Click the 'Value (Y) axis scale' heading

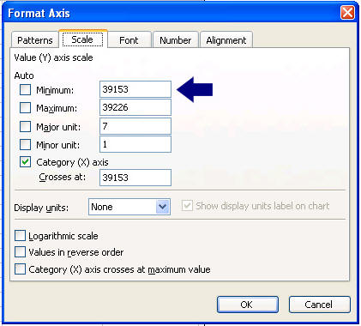click(53, 57)
